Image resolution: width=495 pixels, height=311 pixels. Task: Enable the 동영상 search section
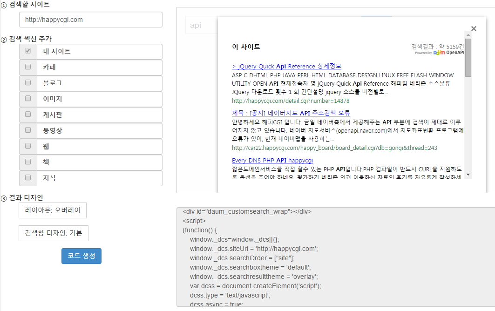(x=28, y=130)
